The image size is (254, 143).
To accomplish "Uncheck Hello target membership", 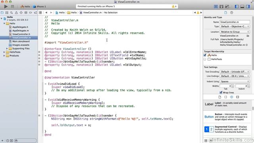I will (x=205, y=55).
